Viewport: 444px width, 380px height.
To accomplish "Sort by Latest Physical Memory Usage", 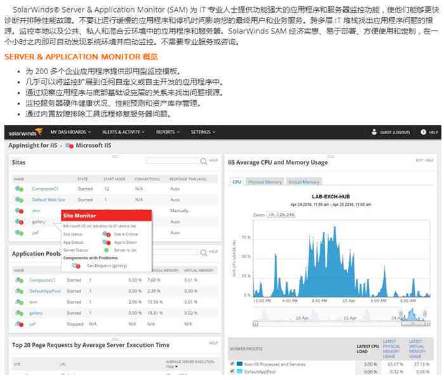I will (391, 350).
